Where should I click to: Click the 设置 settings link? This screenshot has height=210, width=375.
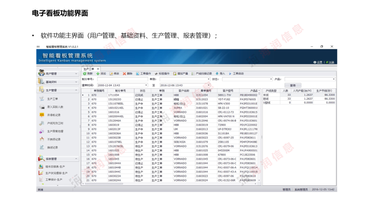[x=318, y=62]
